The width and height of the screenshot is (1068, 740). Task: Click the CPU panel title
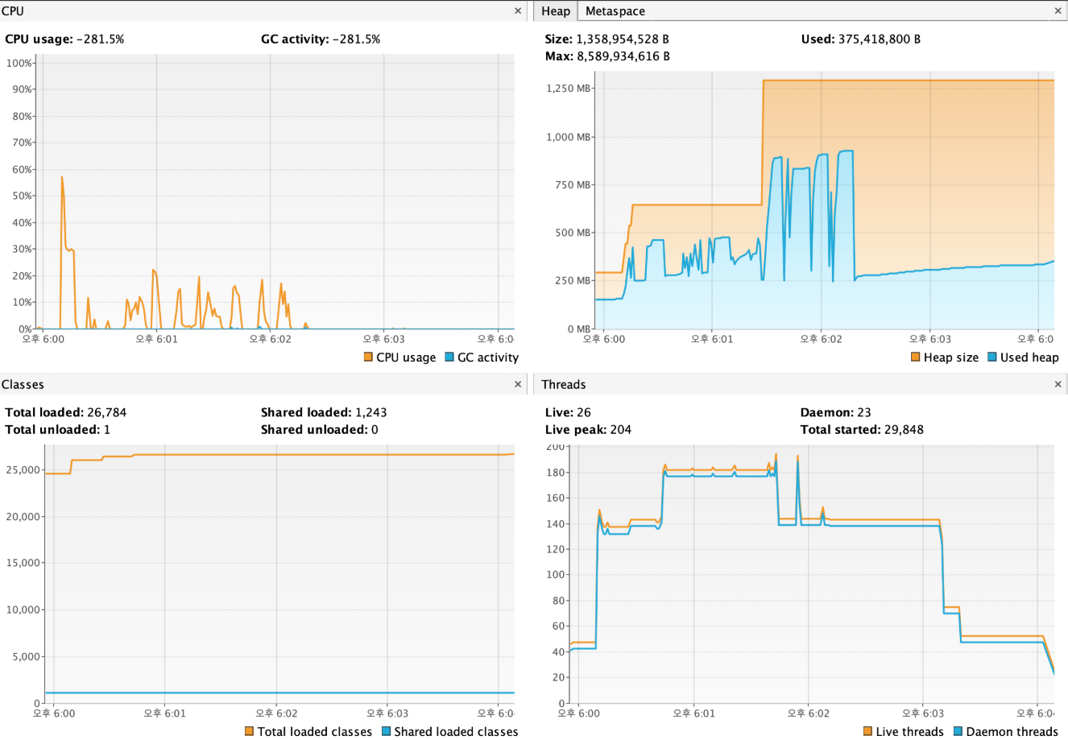point(13,11)
